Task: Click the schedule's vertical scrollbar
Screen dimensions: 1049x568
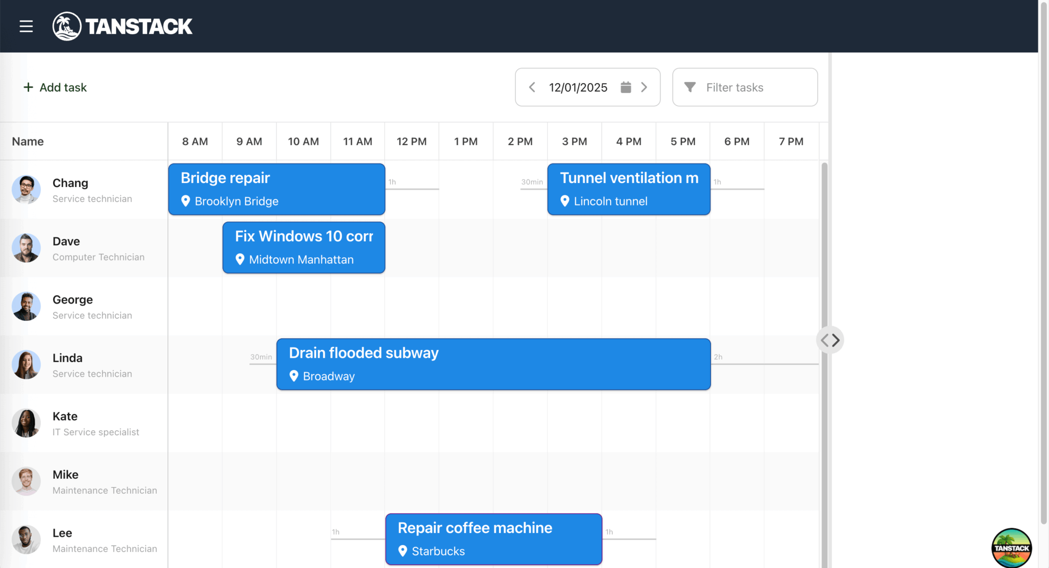Action: pos(824,246)
